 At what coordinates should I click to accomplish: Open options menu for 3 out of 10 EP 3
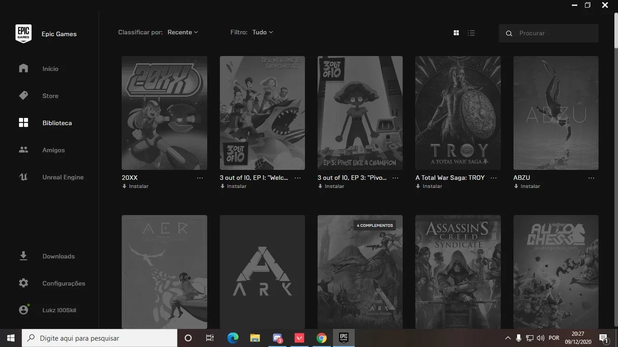395,178
